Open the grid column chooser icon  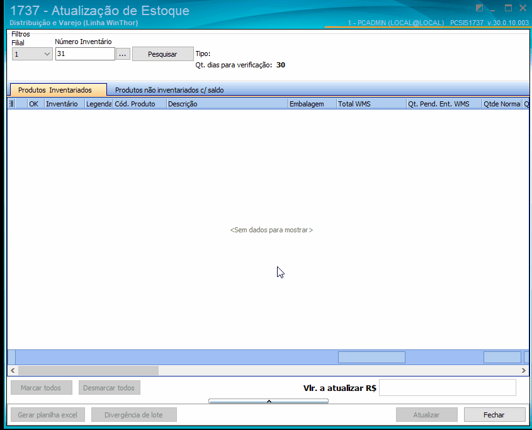11,104
